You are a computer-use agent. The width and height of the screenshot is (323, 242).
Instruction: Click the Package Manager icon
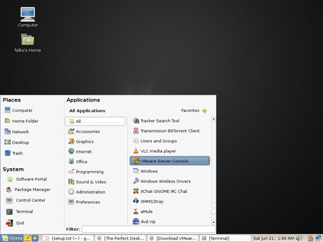coord(9,190)
